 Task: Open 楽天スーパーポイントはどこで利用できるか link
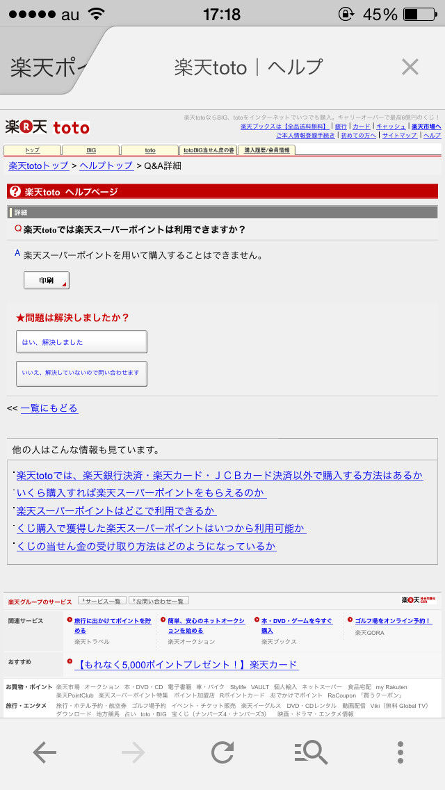coord(116,511)
